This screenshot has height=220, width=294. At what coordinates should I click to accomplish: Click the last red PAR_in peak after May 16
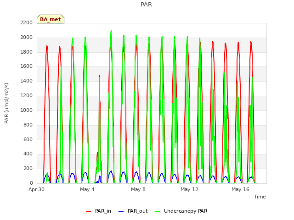click(251, 42)
